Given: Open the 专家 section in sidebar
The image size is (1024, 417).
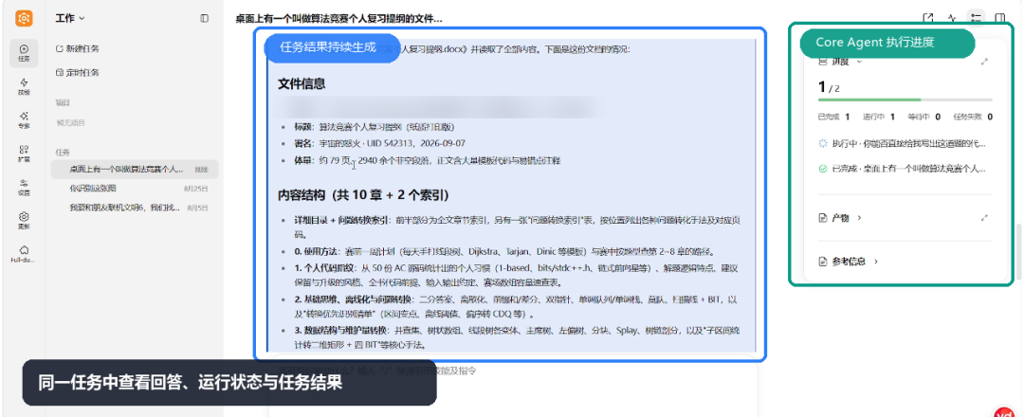Looking at the screenshot, I should click(24, 119).
